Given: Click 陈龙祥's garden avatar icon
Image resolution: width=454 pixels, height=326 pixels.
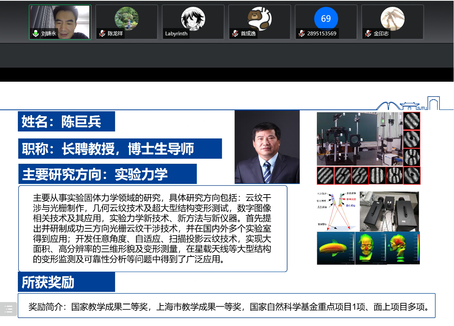Looking at the screenshot, I should pos(127,18).
